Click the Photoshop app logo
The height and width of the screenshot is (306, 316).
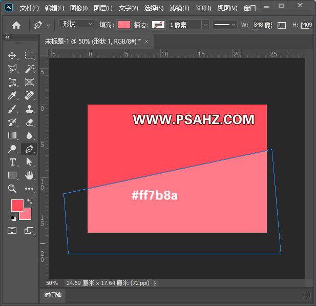[9, 8]
